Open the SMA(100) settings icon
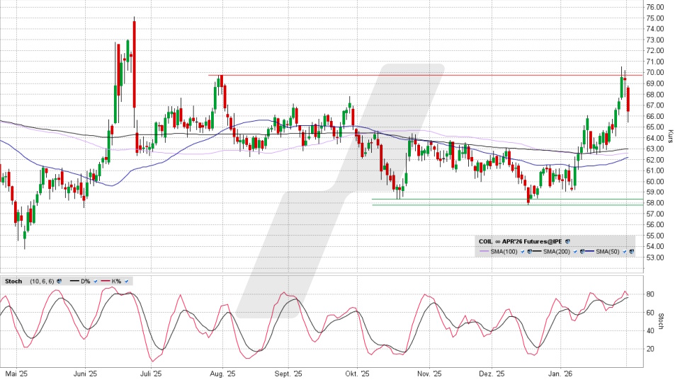The width and height of the screenshot is (680, 382). (x=528, y=252)
